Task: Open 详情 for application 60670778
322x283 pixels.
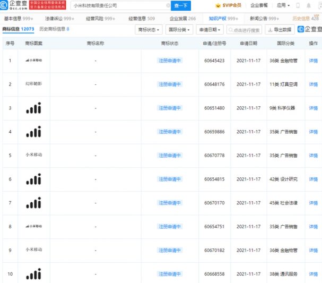Action: tap(313, 156)
